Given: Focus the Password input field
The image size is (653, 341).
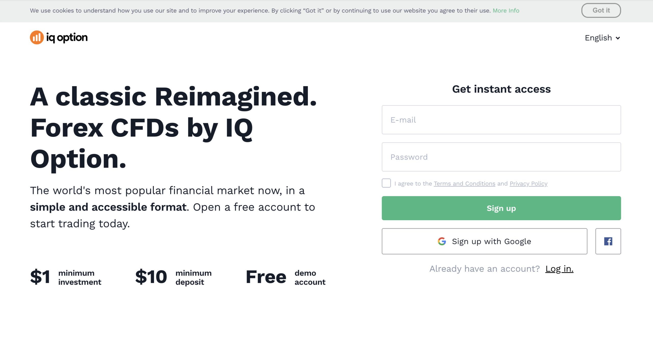Looking at the screenshot, I should pos(501,157).
